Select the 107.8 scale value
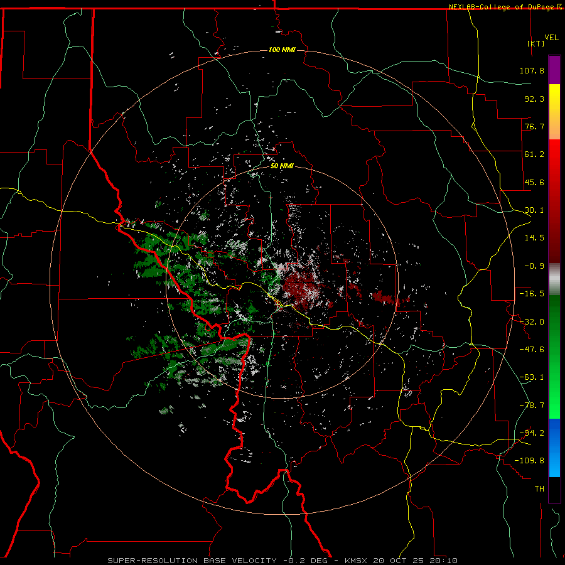Screen dimensions: 565x565 (x=532, y=70)
